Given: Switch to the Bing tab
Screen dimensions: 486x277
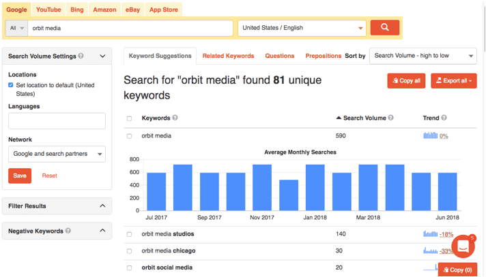Looking at the screenshot, I should (77, 10).
